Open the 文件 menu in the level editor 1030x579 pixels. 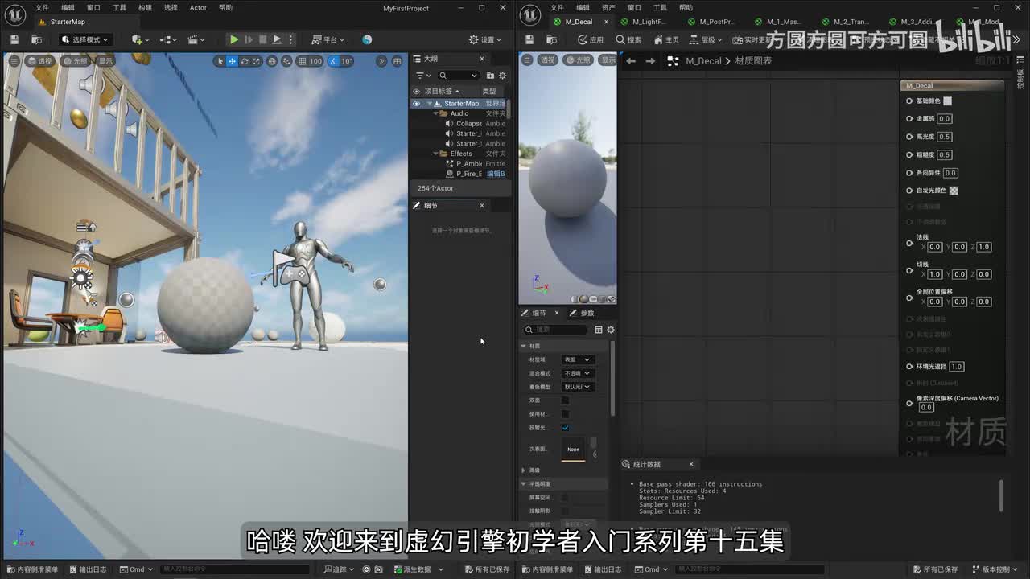(42, 8)
